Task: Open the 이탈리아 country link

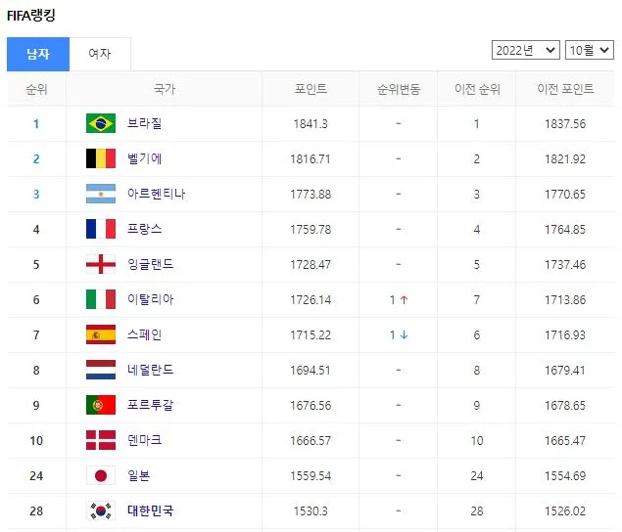Action: click(150, 299)
